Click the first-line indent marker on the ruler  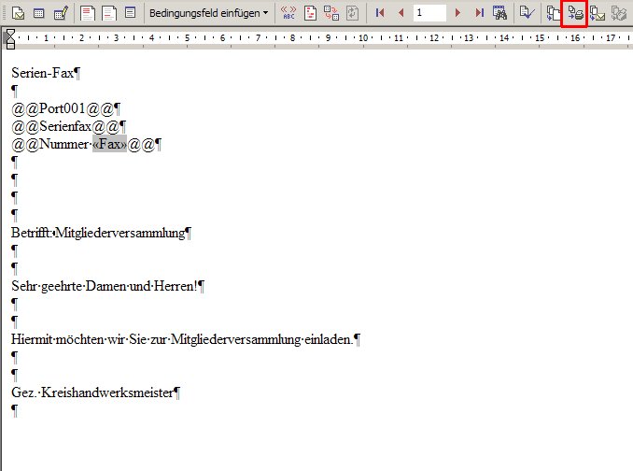click(x=10, y=34)
